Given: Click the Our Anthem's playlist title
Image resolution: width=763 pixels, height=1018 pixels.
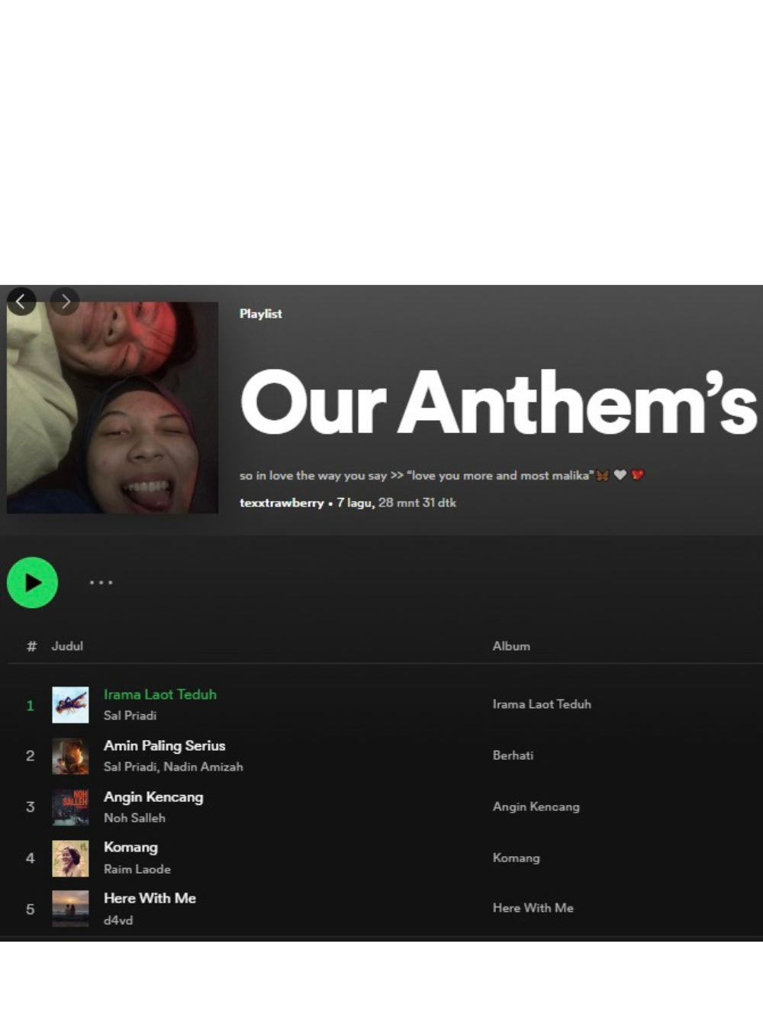Looking at the screenshot, I should (499, 403).
